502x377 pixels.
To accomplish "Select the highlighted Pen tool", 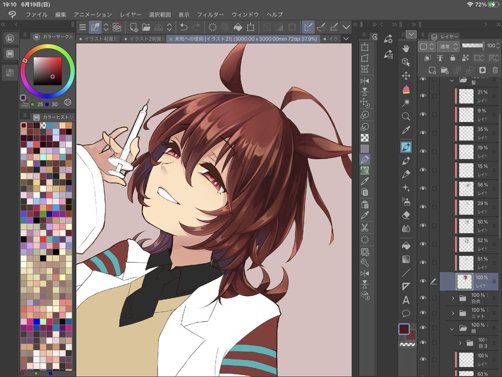I will tap(406, 147).
